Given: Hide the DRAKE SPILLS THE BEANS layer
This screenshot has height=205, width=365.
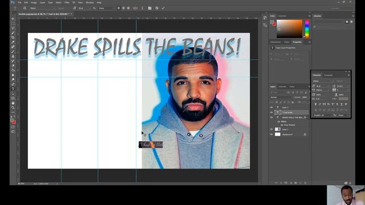Looking at the screenshot, I should coord(271,117).
